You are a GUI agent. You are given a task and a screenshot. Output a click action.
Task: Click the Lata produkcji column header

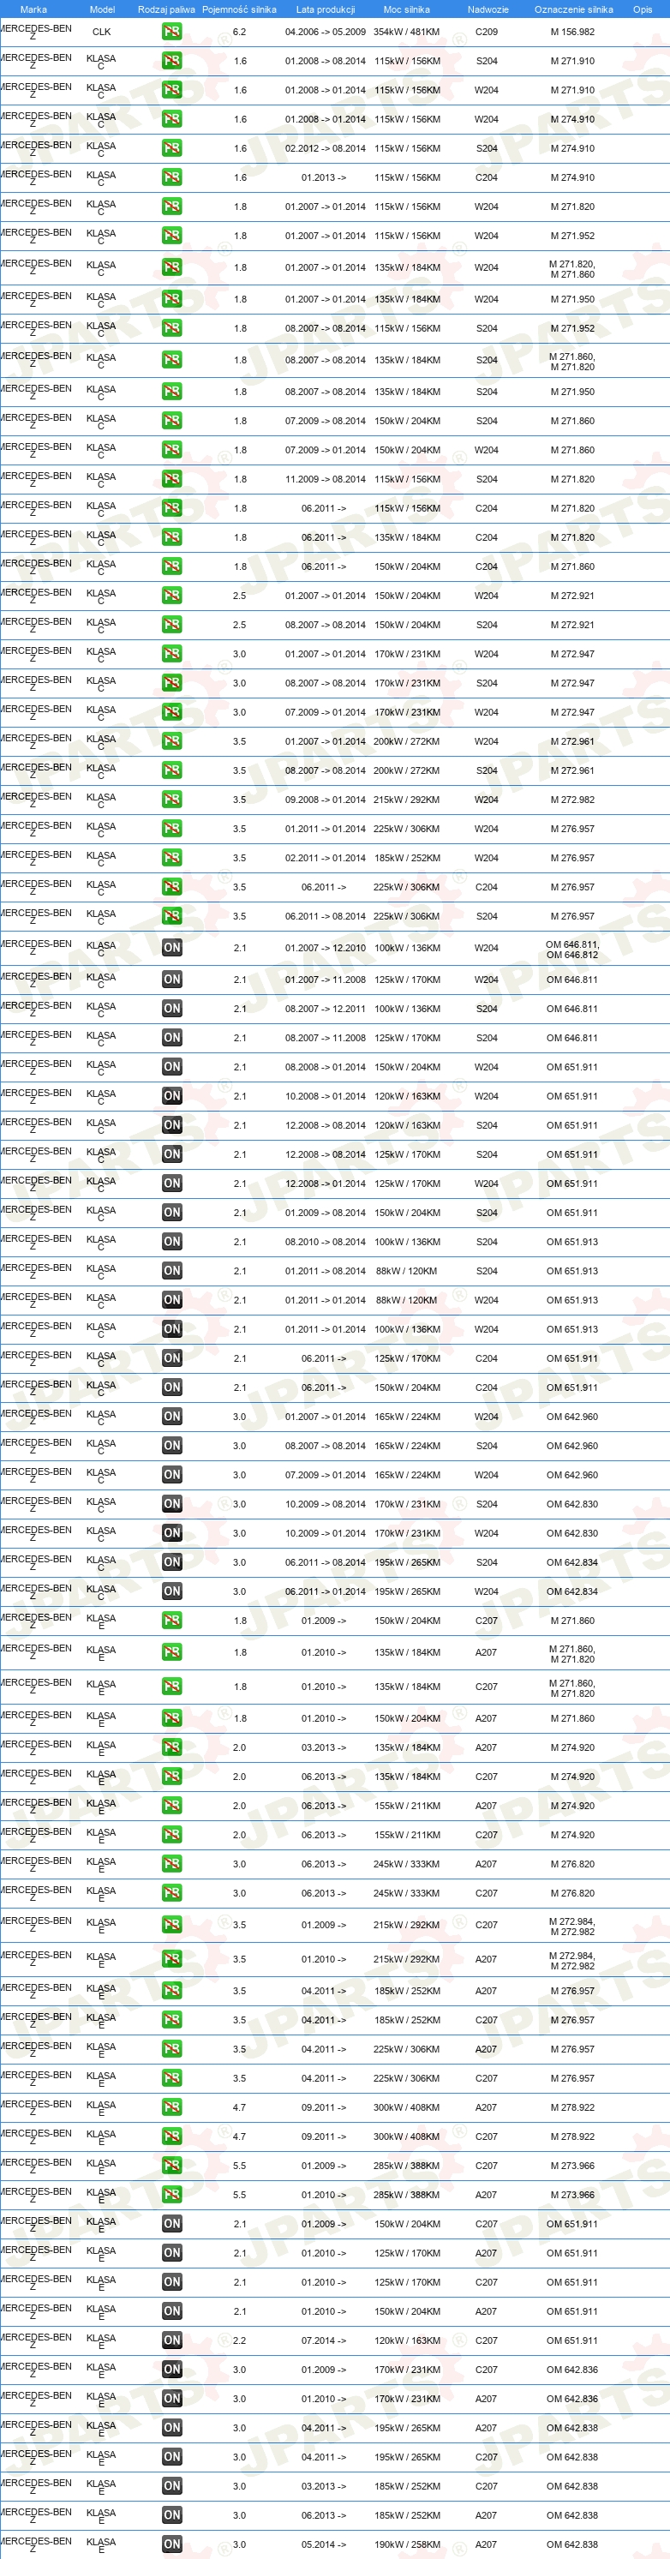point(326,9)
